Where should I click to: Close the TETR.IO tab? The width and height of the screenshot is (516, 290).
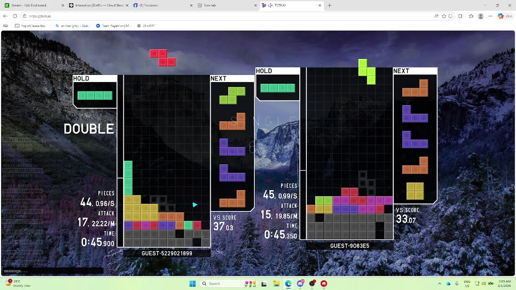(x=320, y=5)
